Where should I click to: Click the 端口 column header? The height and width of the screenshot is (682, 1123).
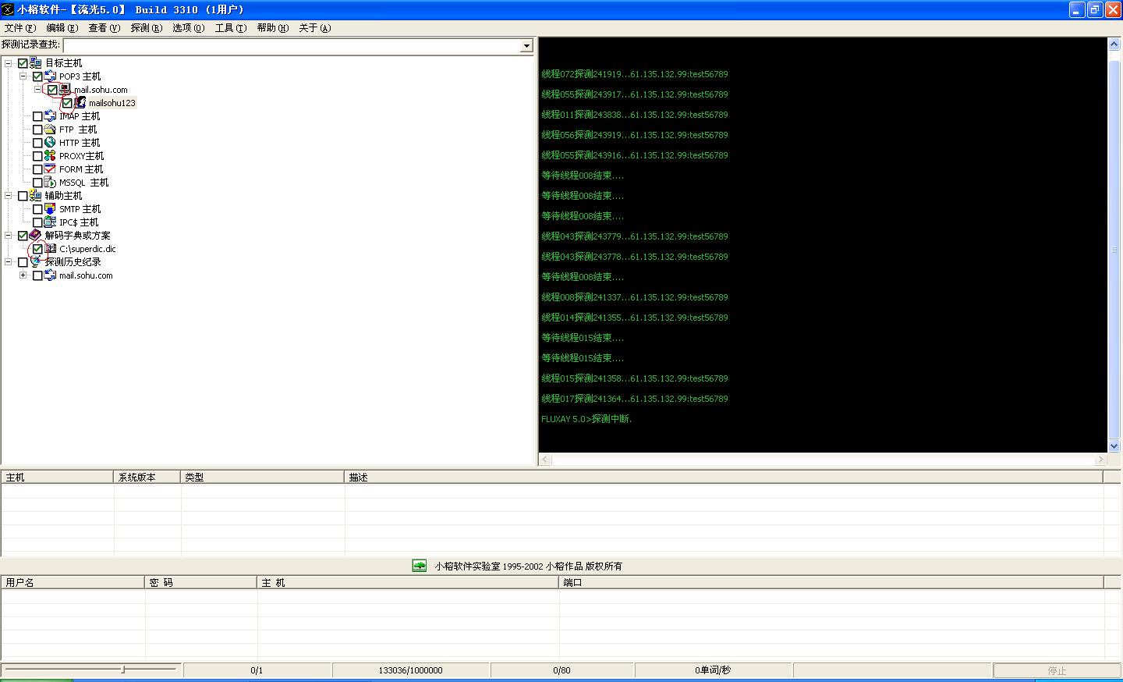(x=831, y=582)
